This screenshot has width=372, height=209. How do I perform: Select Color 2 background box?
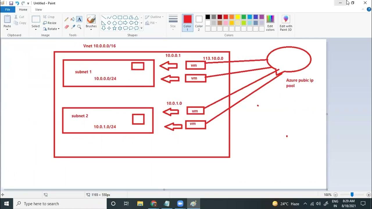(199, 23)
